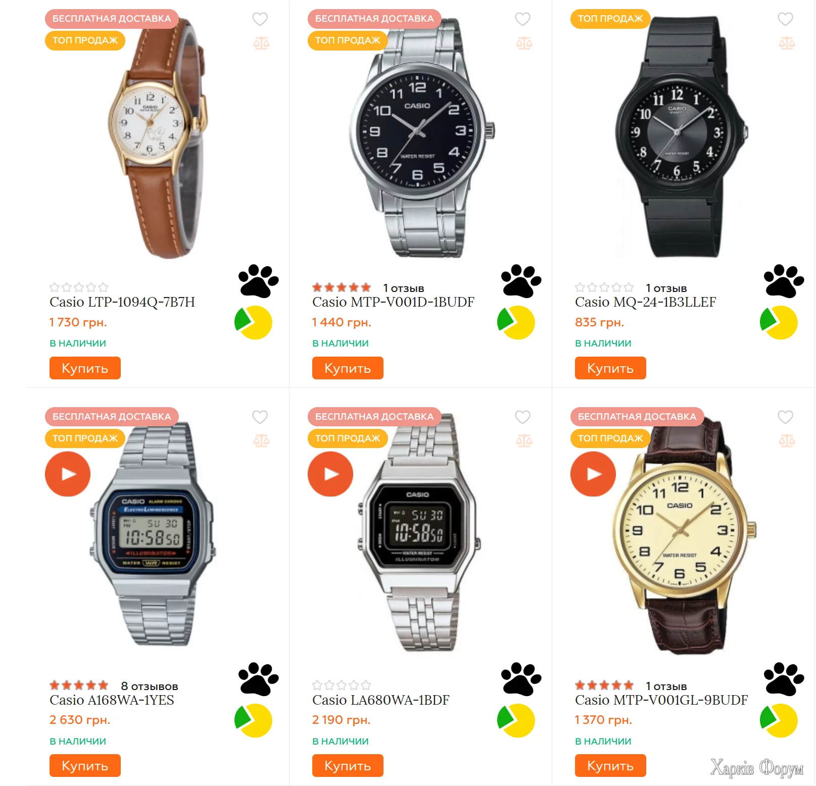This screenshot has width=816, height=786.
Task: Click paw icon beside Casio A168WA-1YES
Action: click(258, 679)
